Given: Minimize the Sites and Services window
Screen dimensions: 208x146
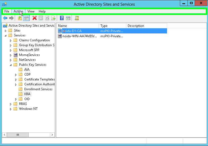Looking at the screenshot, I should coord(184,3).
